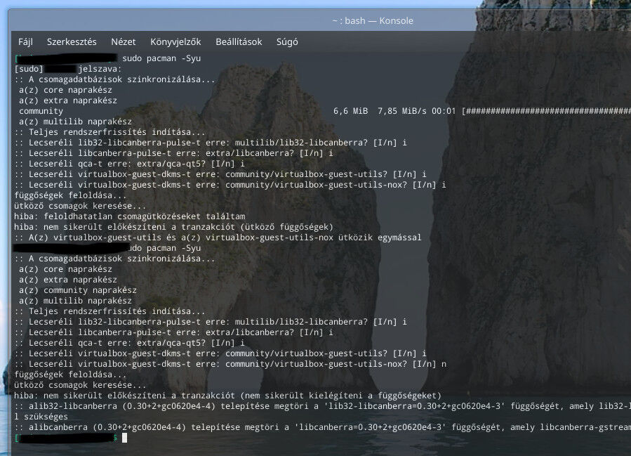Click the '~ : bash — Konsole' window title

pos(373,20)
